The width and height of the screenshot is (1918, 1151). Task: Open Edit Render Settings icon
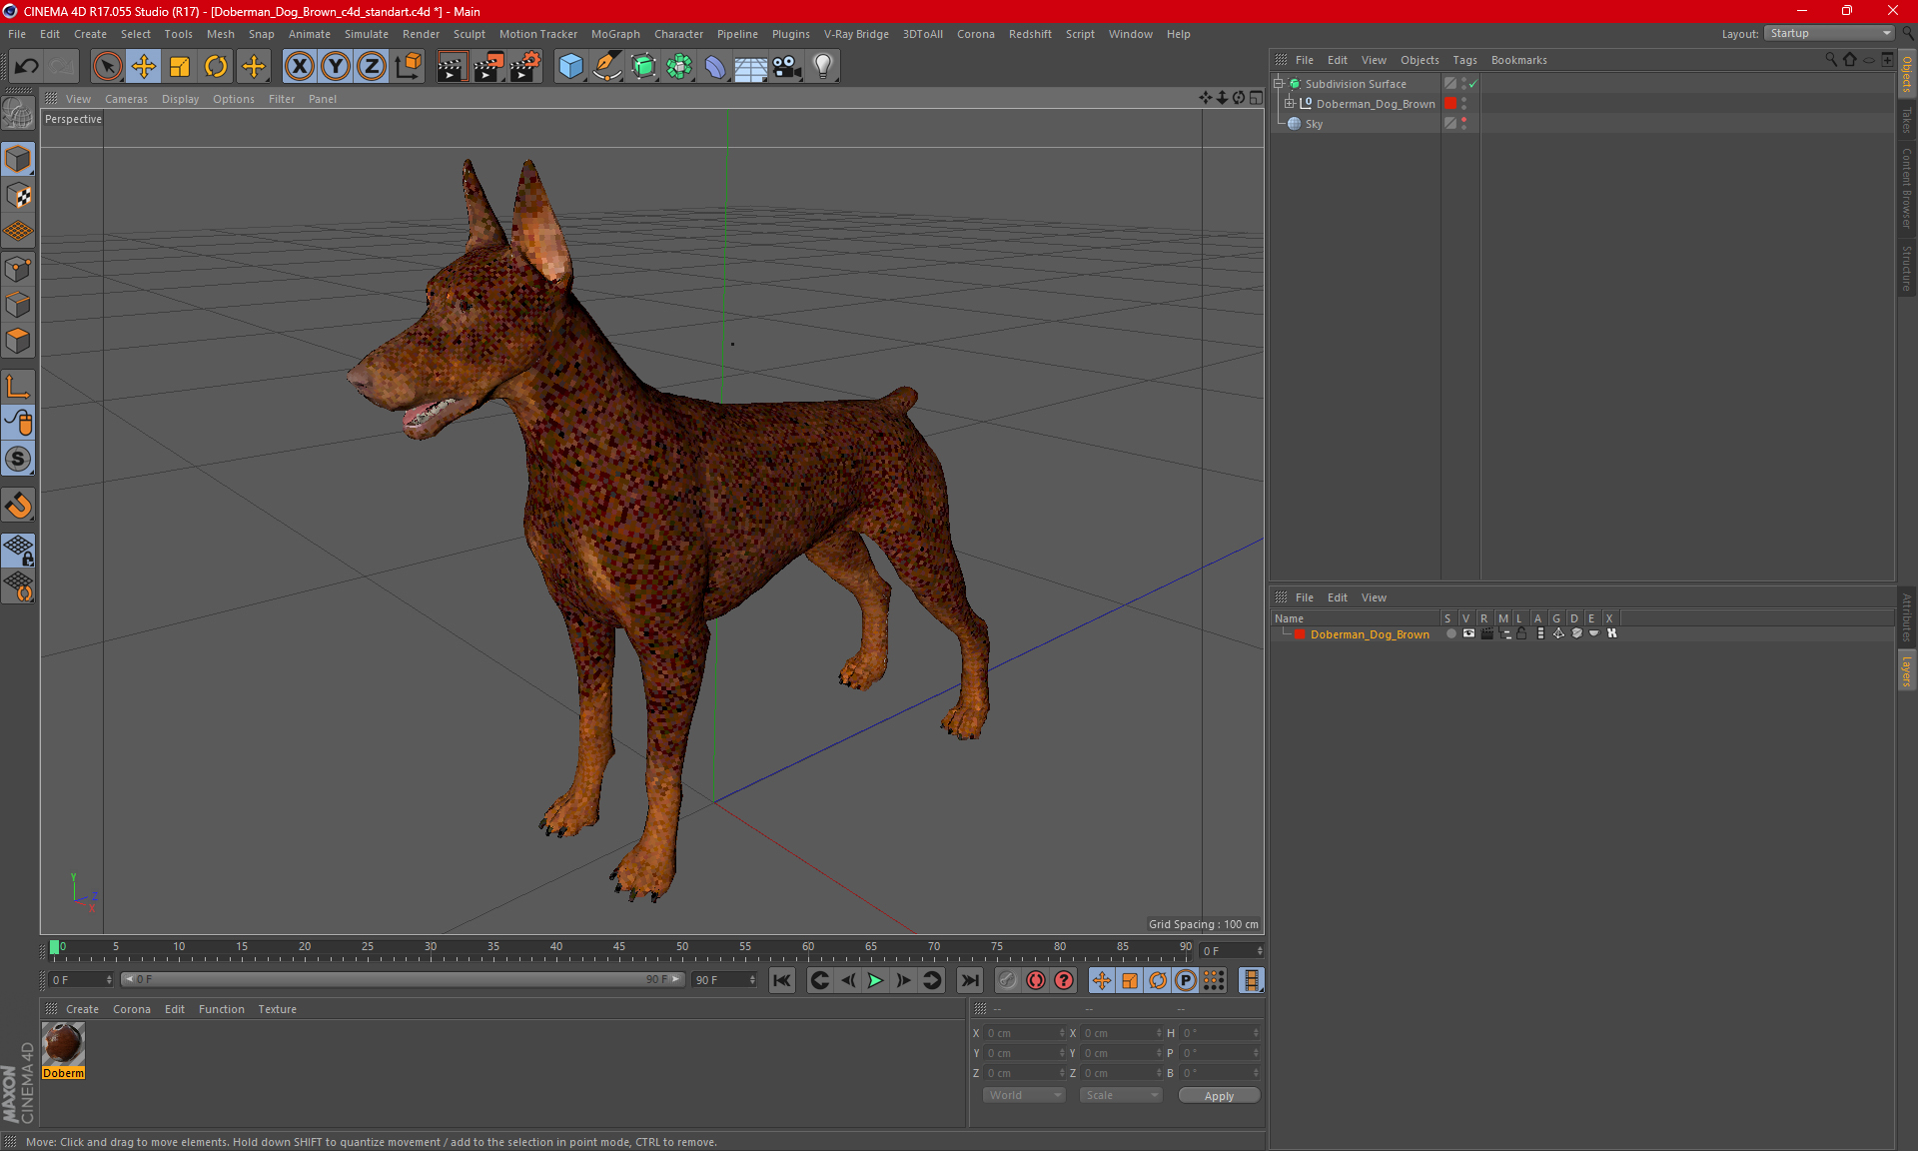click(x=524, y=67)
